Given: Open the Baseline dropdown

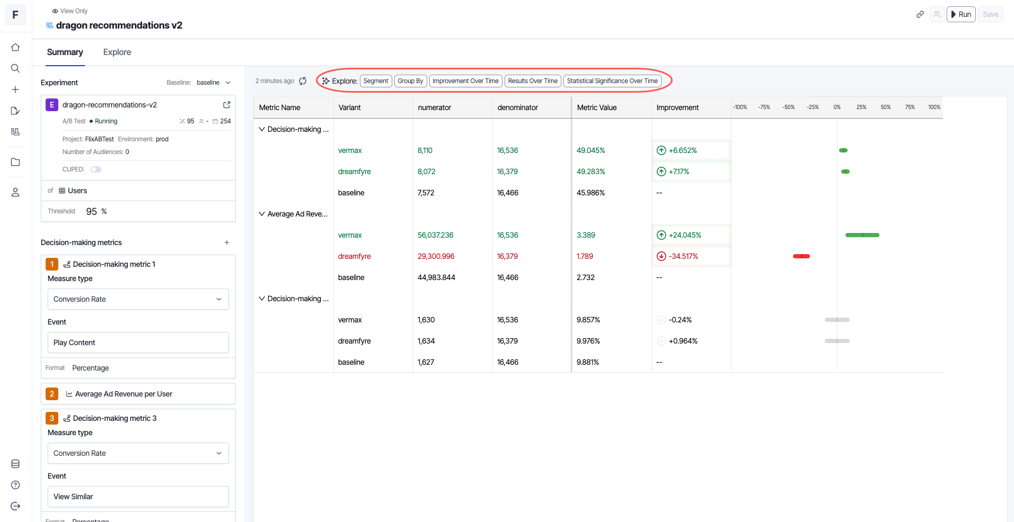Looking at the screenshot, I should click(214, 83).
